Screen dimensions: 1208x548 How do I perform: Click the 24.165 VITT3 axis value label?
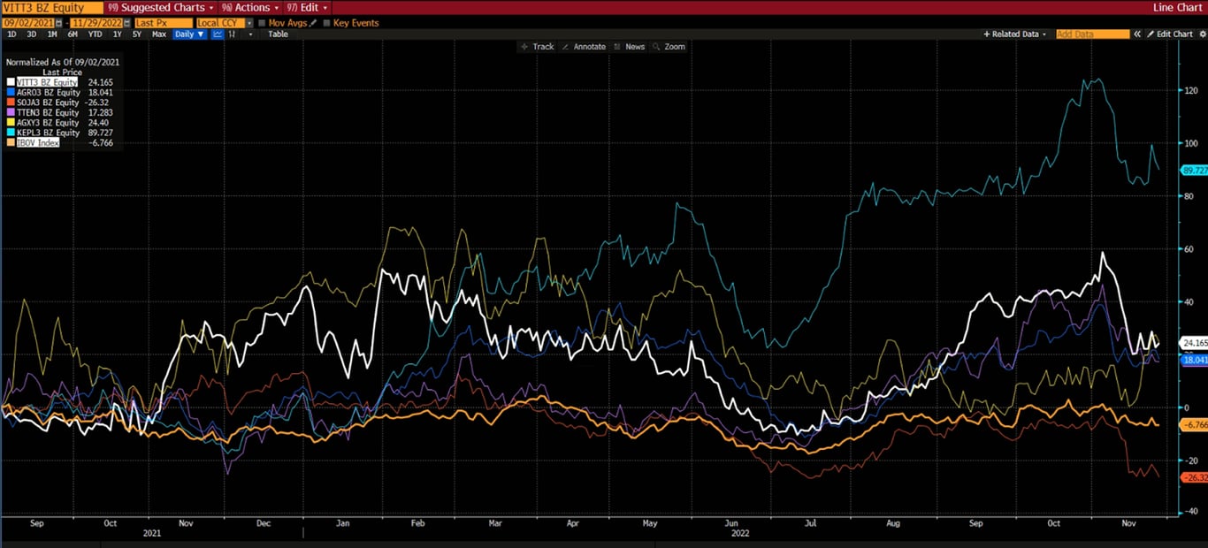(1195, 342)
